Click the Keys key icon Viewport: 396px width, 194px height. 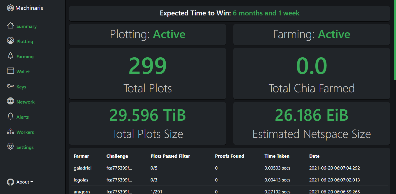(x=10, y=86)
